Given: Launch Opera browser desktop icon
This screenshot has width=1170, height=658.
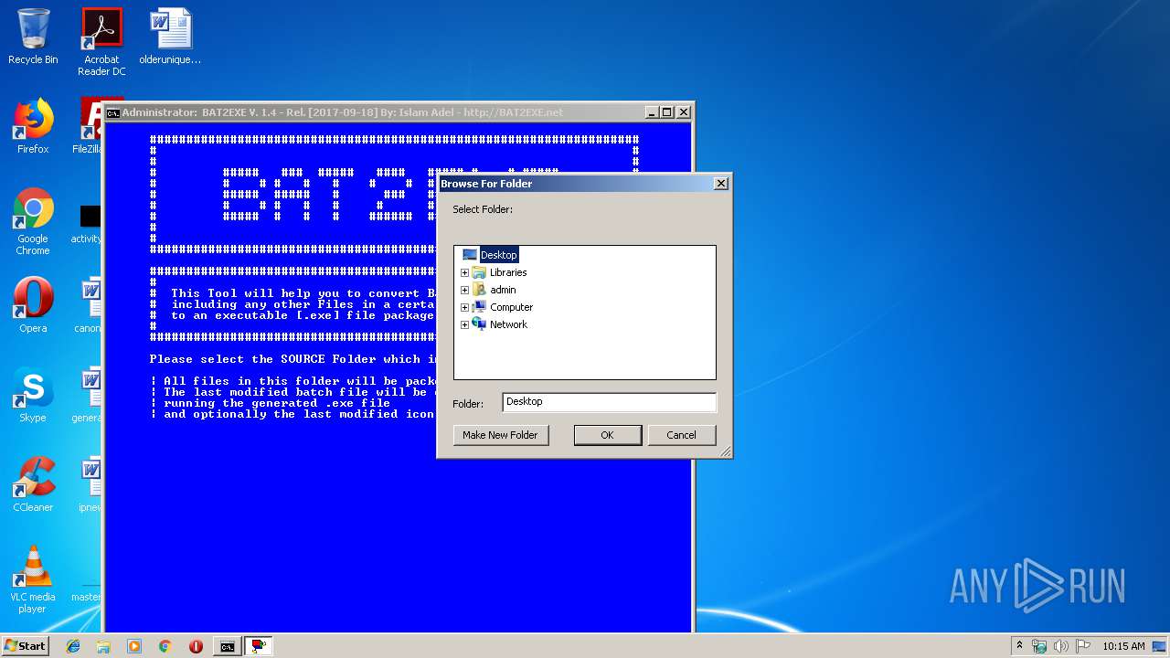Looking at the screenshot, I should tap(33, 305).
